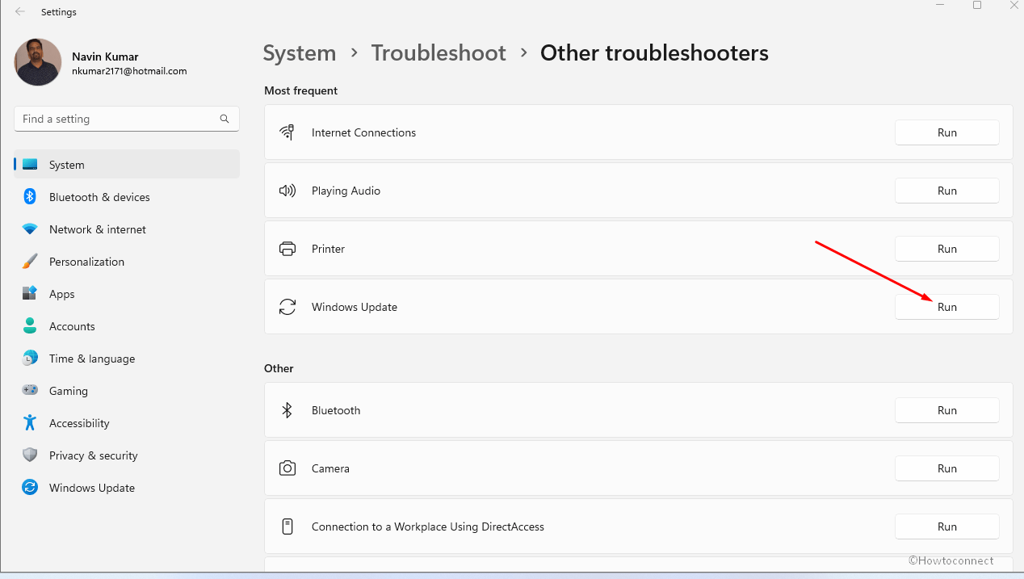The image size is (1024, 579).
Task: Click the Bluetooth label under Other
Action: (336, 410)
